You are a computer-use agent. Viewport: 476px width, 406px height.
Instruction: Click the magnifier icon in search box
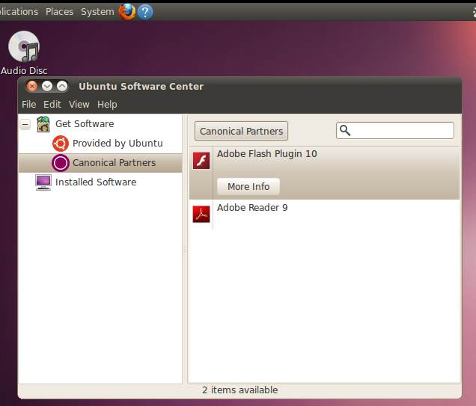click(x=345, y=130)
